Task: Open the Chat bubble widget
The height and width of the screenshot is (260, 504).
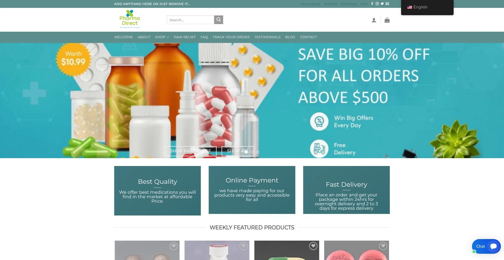Action: (486, 246)
